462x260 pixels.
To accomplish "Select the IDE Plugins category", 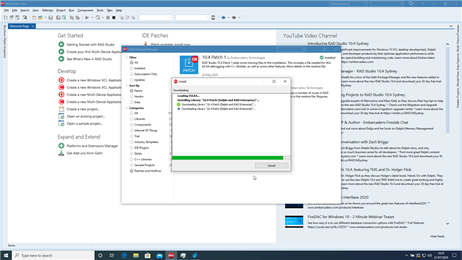I will point(131,148).
